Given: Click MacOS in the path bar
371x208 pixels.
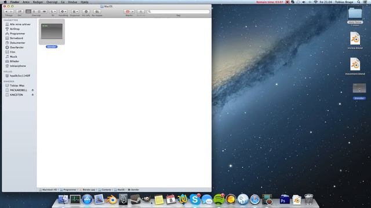Looking at the screenshot, I should tap(119, 190).
